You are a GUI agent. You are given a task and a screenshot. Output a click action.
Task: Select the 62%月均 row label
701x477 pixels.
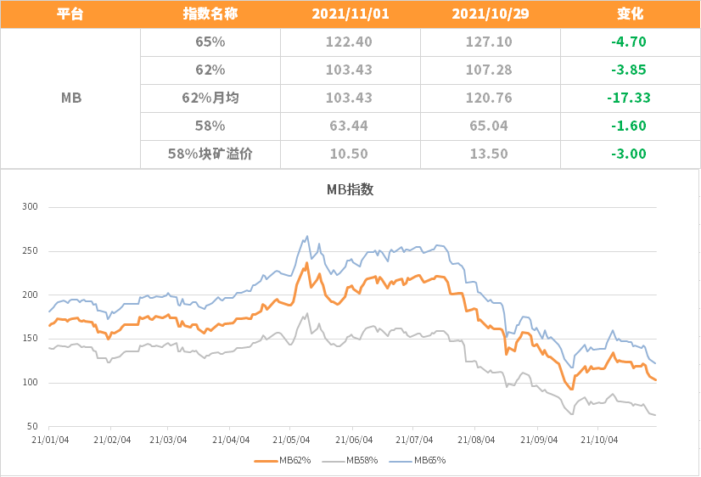tap(210, 98)
